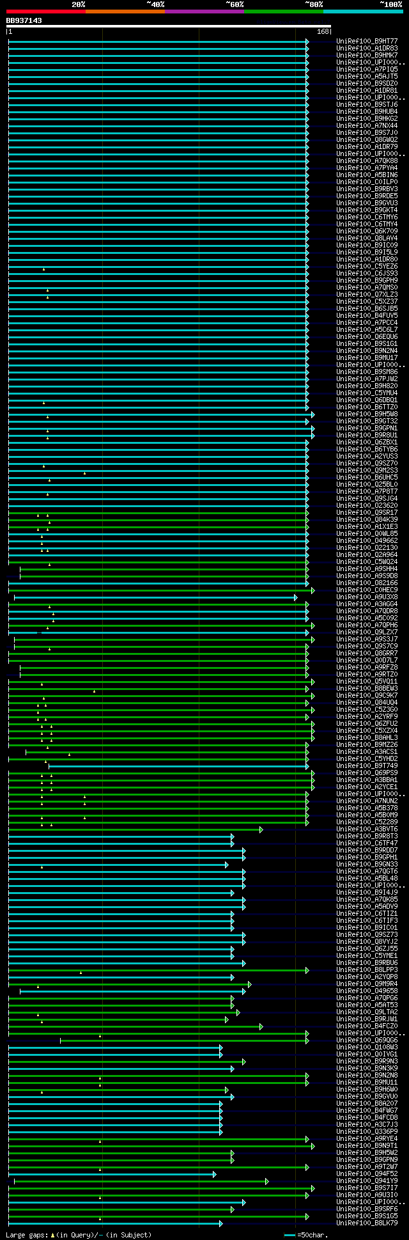
Task: Click the UniRef100_A7PIQ5 label
Action: (x=367, y=70)
